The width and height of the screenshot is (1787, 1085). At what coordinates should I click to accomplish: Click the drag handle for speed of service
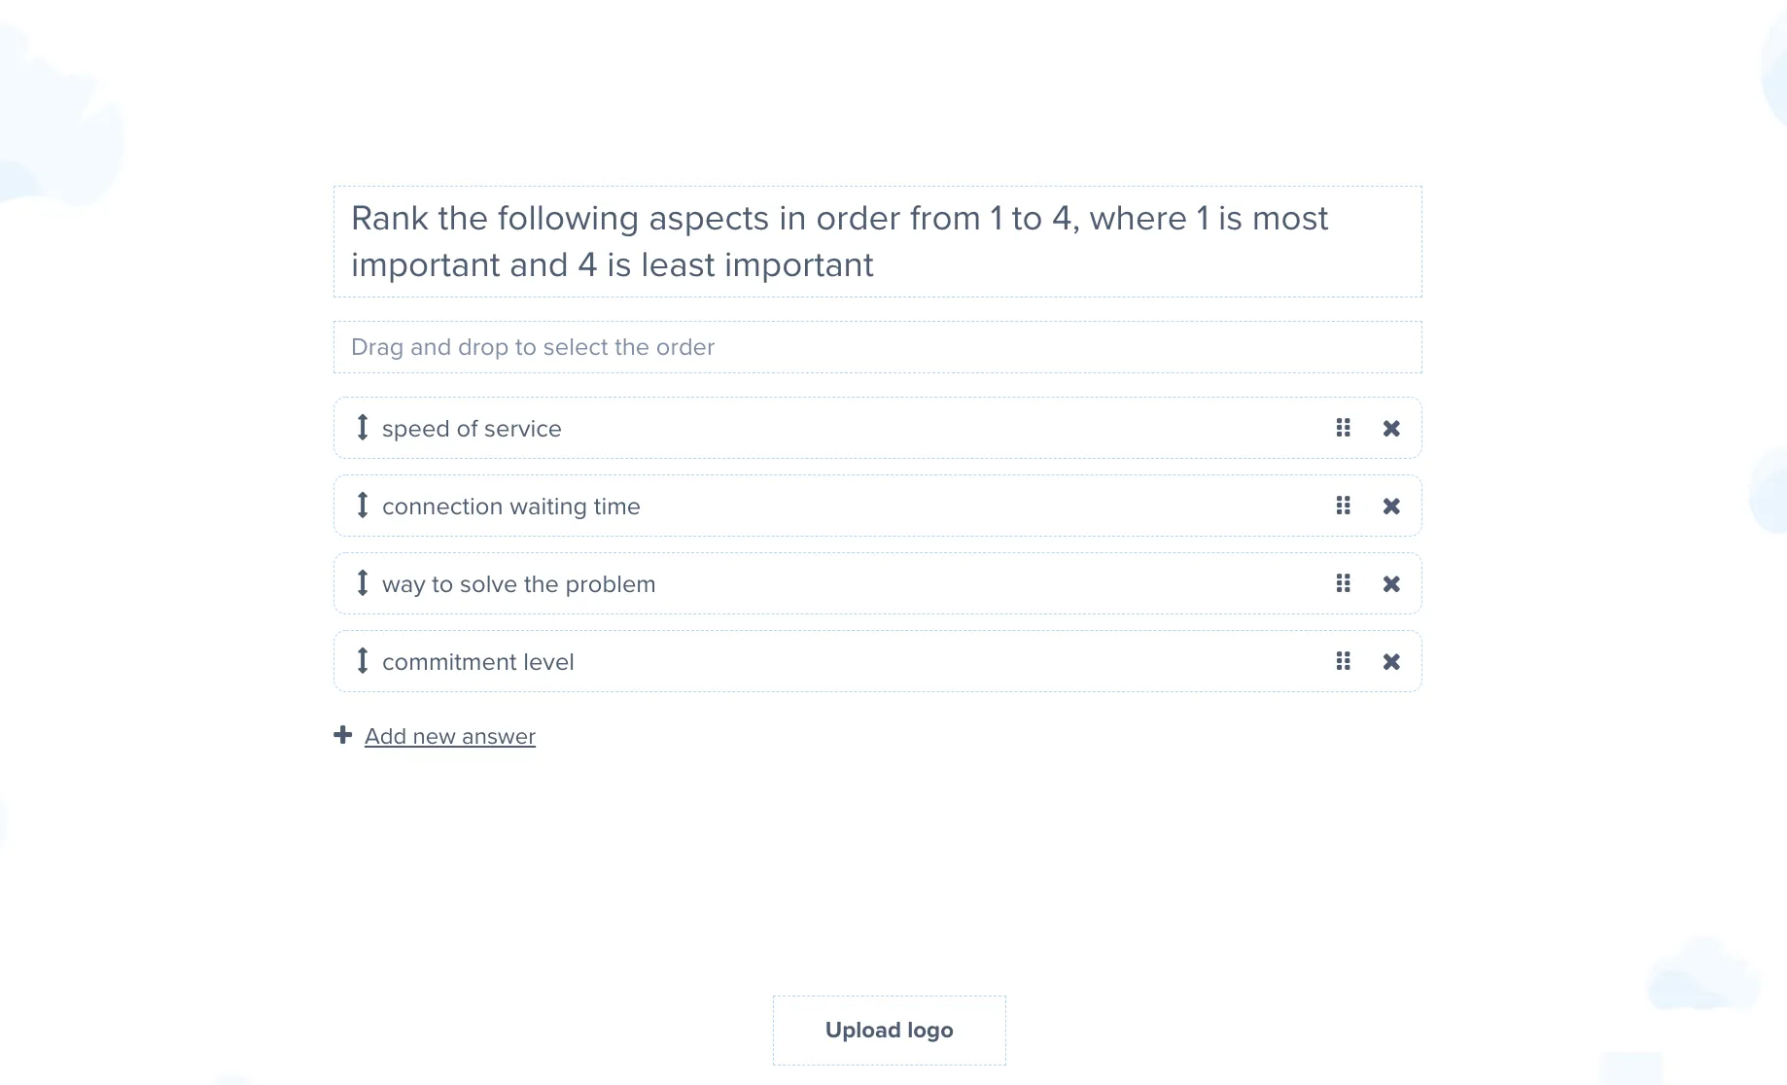click(1343, 428)
